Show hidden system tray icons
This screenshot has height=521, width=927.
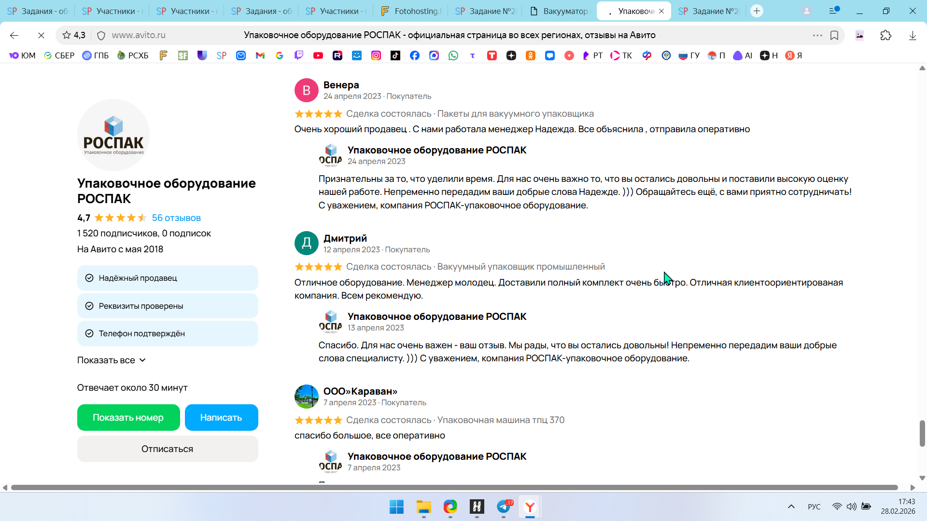coord(791,507)
